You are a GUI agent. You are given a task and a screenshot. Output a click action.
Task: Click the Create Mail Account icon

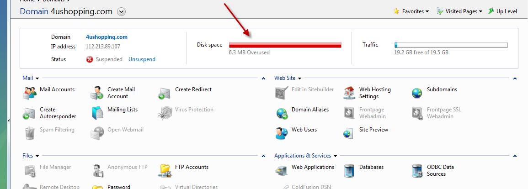click(x=97, y=93)
